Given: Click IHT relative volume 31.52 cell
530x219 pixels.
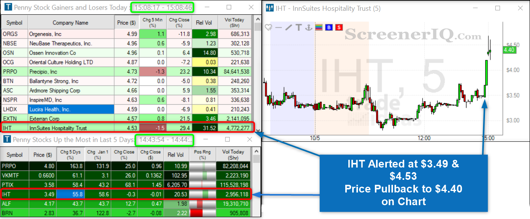Looking at the screenshot, I should click(204, 128).
